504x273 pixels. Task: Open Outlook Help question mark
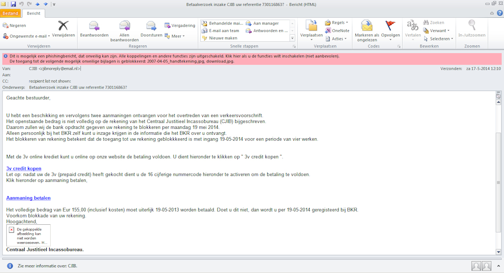(500, 13)
